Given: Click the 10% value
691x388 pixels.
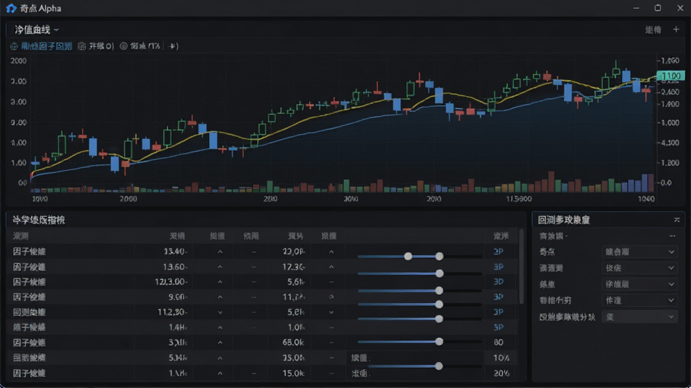Looking at the screenshot, I should pyautogui.click(x=501, y=358).
